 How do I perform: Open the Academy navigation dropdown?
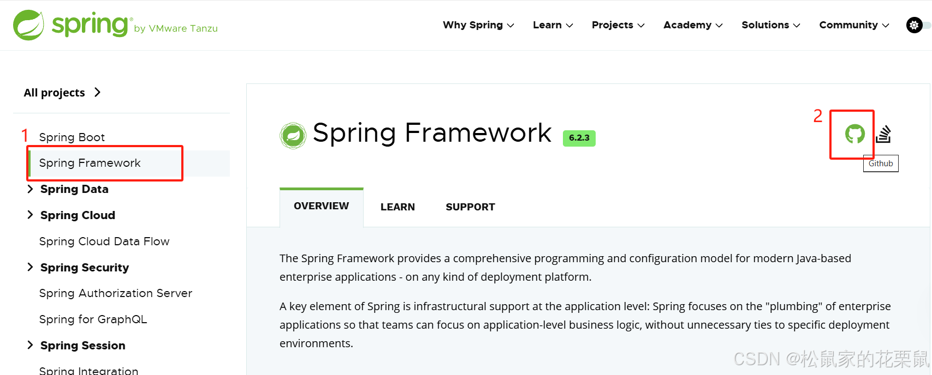click(x=693, y=25)
